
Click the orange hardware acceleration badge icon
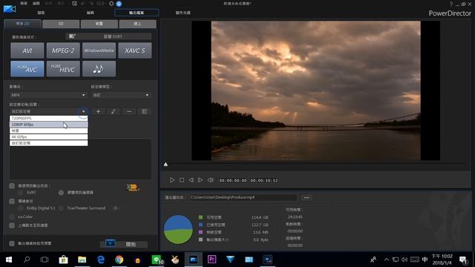133,188
